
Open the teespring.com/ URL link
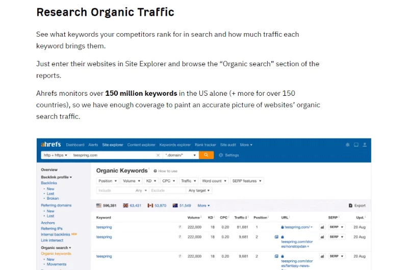(x=297, y=227)
